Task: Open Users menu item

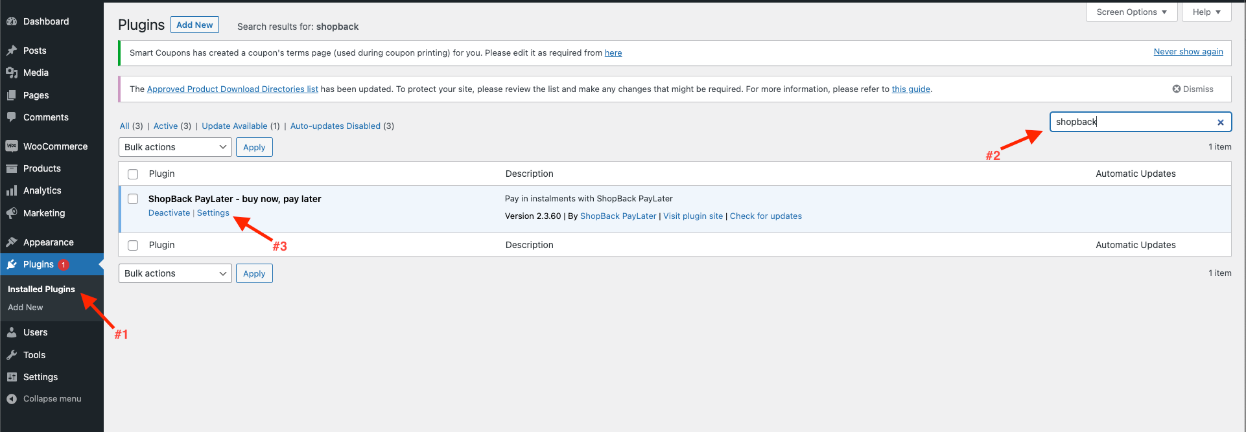Action: (52, 332)
